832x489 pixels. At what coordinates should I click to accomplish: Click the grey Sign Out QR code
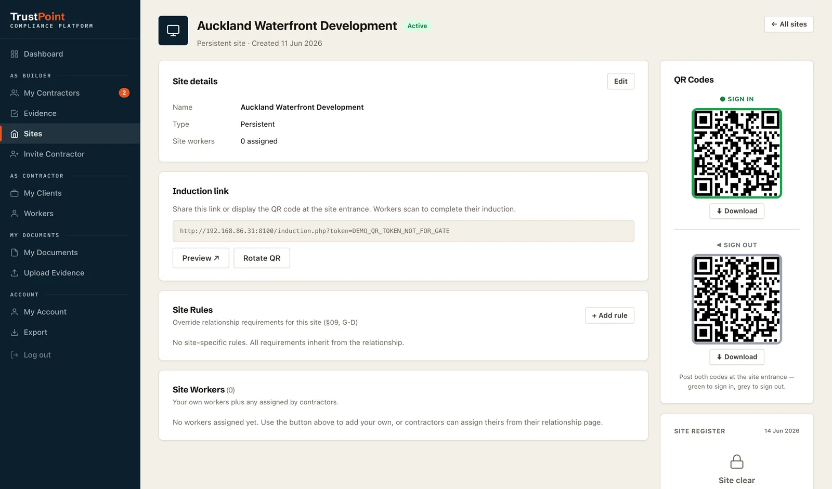point(737,299)
